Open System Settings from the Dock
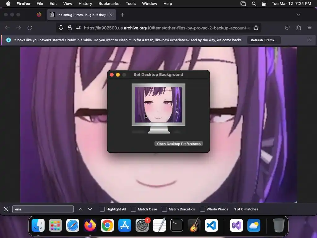 point(142,225)
